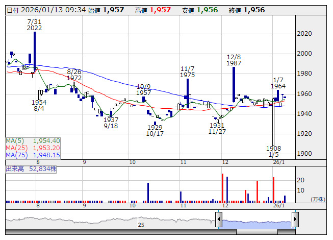The width and height of the screenshot is (333, 240).
Task: Click the 7/31 2022 high label
Action: click(x=34, y=25)
